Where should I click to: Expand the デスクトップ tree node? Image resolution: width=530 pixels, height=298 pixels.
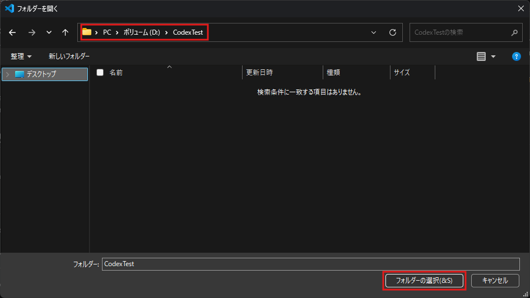(7, 74)
